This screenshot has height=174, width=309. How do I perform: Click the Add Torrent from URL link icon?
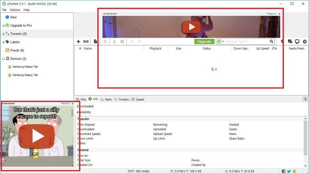[86, 41]
